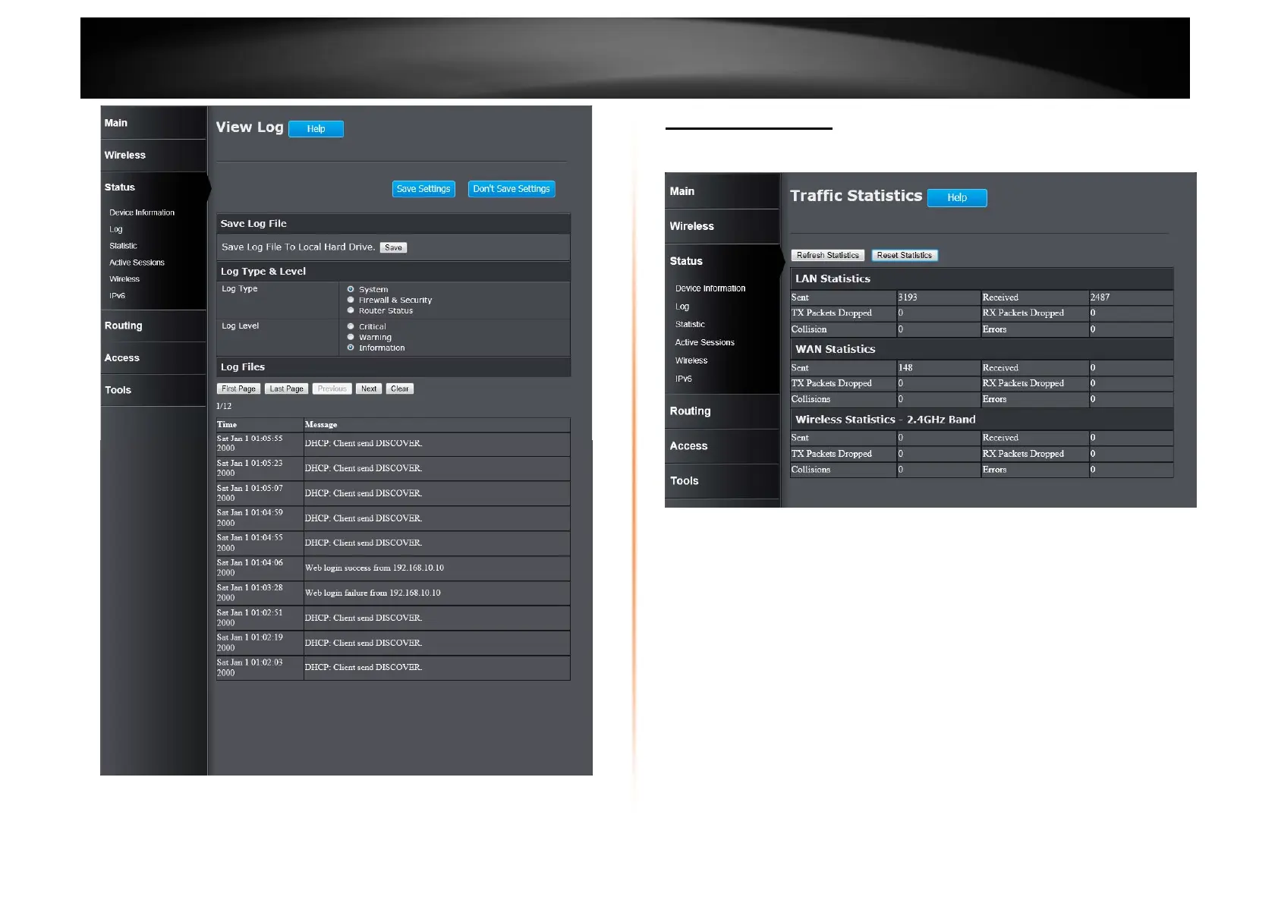Screen dimensions: 1278x903
Task: Click Save Settings button in View Log
Action: point(423,189)
